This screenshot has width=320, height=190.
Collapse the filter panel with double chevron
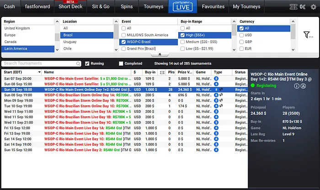pyautogui.click(x=160, y=54)
